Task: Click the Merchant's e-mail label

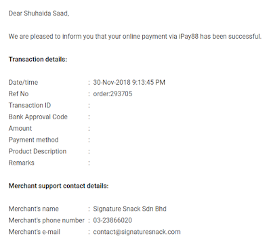Action: pos(35,232)
